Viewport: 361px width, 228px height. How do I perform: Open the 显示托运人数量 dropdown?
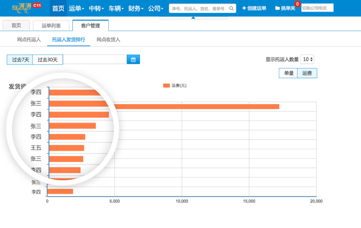(307, 59)
